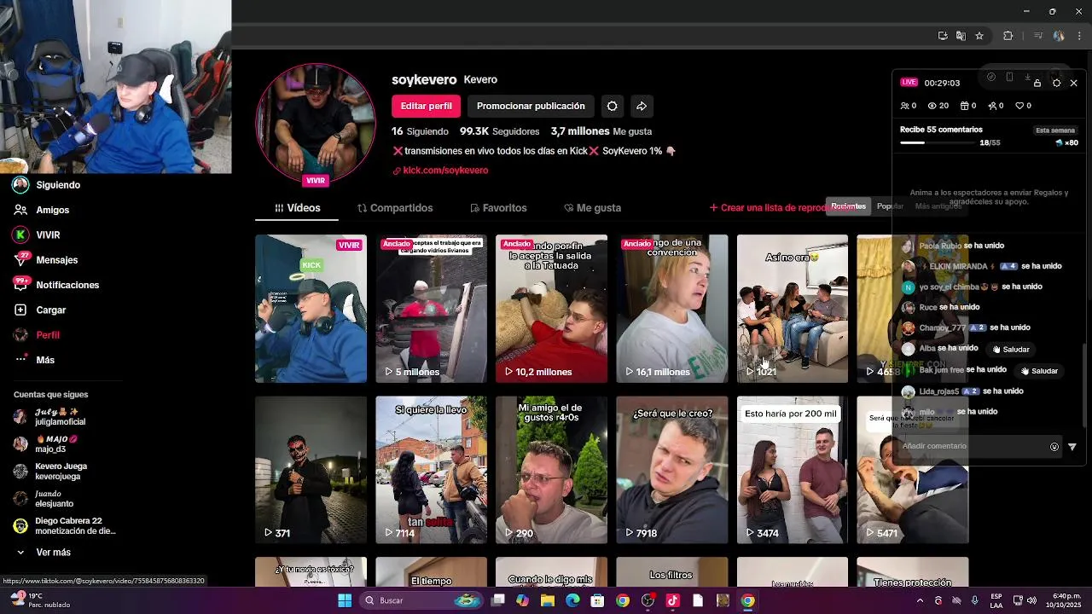Close the live chat overlay panel
The image size is (1092, 614).
click(x=1073, y=83)
